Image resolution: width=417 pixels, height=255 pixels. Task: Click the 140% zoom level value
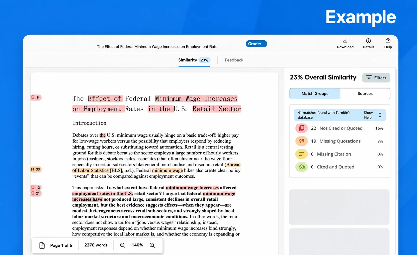(x=137, y=245)
